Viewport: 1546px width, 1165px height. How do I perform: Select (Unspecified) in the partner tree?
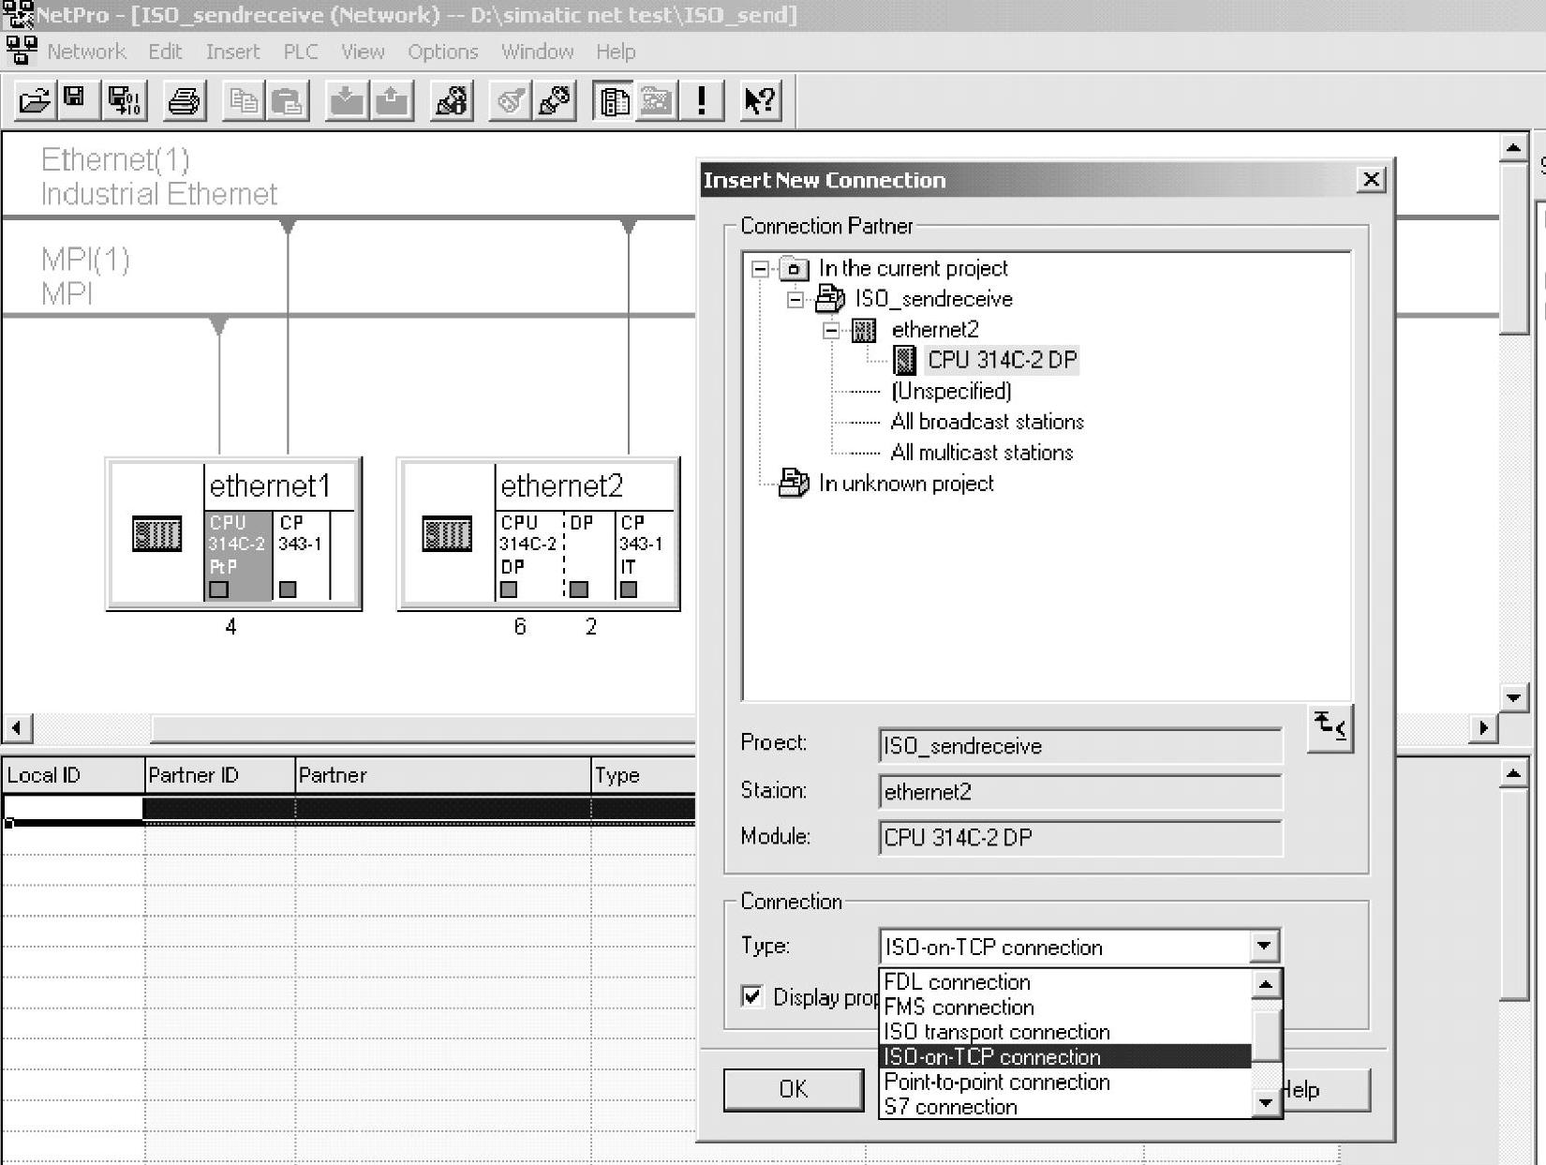click(951, 391)
